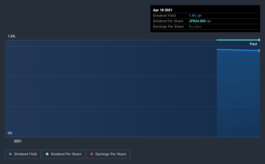Click the No data value in tooltip
Viewport: 265px width, 164px height.
pos(195,26)
